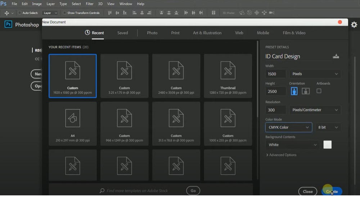
Task: Expand Advanced Options section
Action: [x=281, y=155]
